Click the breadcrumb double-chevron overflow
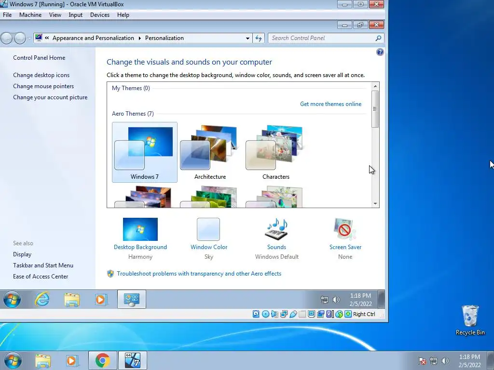Image resolution: width=494 pixels, height=370 pixels. click(x=47, y=38)
